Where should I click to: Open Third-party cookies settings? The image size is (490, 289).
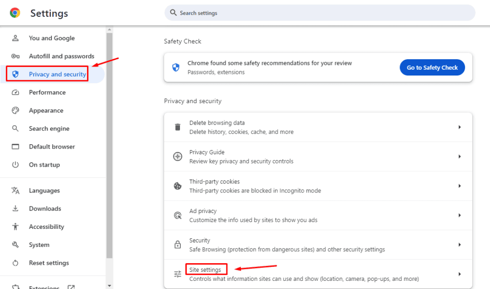[318, 186]
